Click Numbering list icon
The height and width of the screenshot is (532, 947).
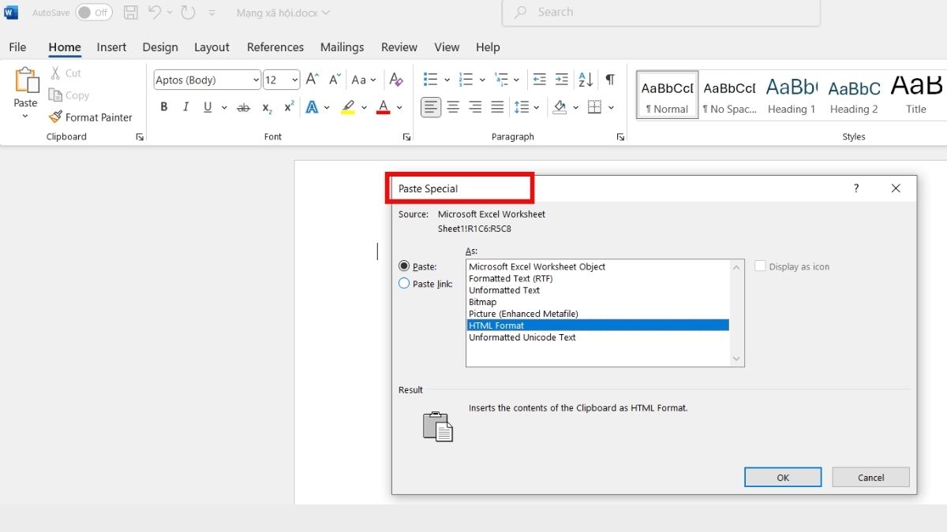click(x=466, y=80)
